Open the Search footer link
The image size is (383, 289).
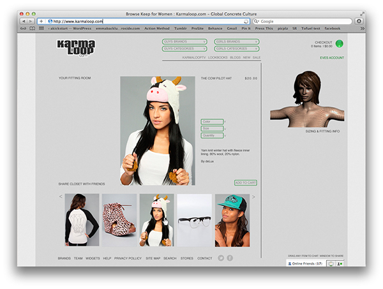click(170, 258)
